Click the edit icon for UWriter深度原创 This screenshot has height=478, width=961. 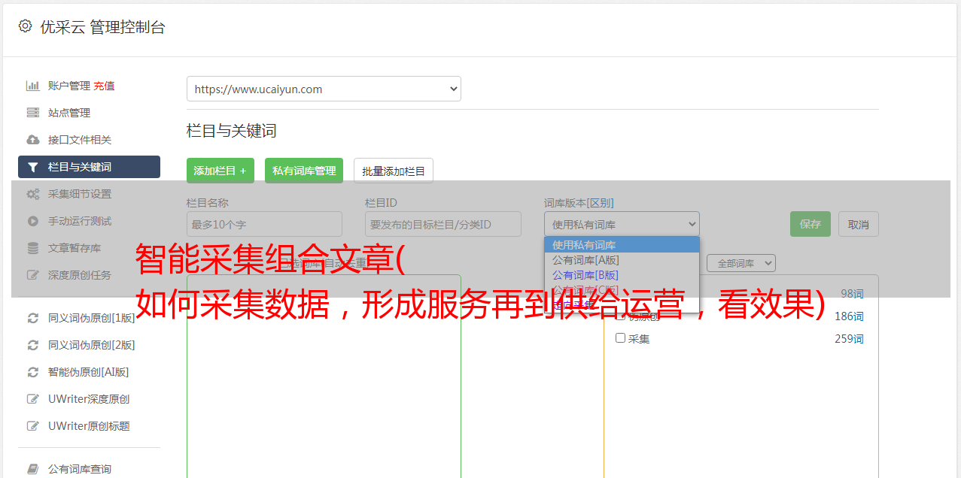(x=33, y=399)
